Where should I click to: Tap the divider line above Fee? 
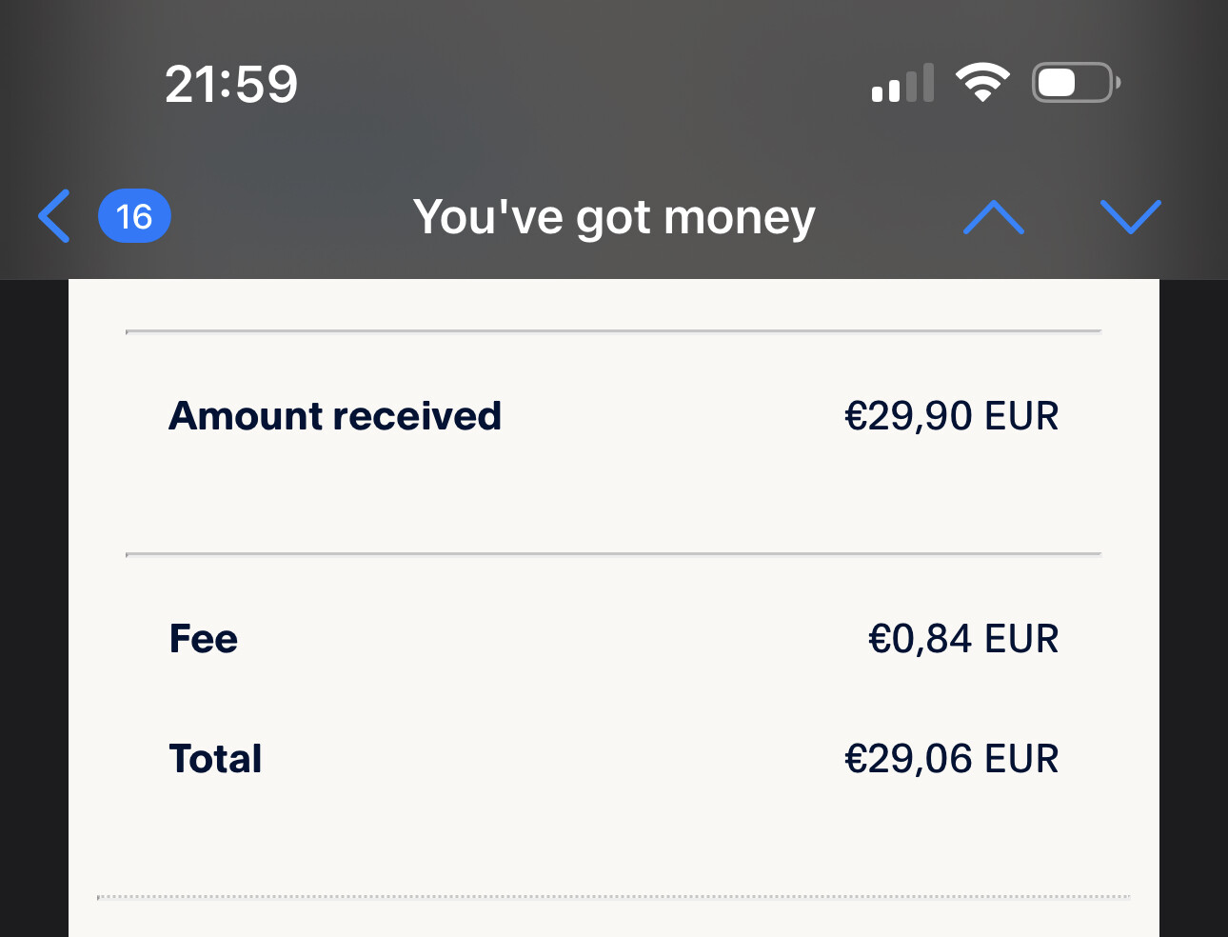(614, 553)
